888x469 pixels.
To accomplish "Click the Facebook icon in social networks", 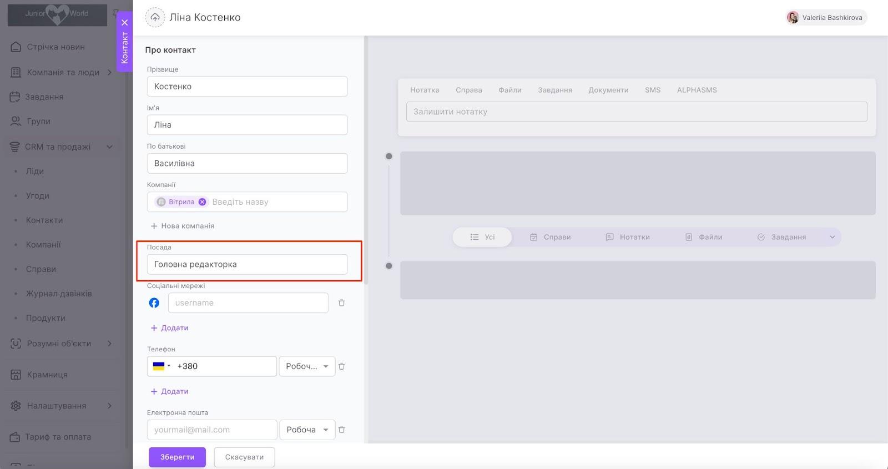I will [154, 303].
